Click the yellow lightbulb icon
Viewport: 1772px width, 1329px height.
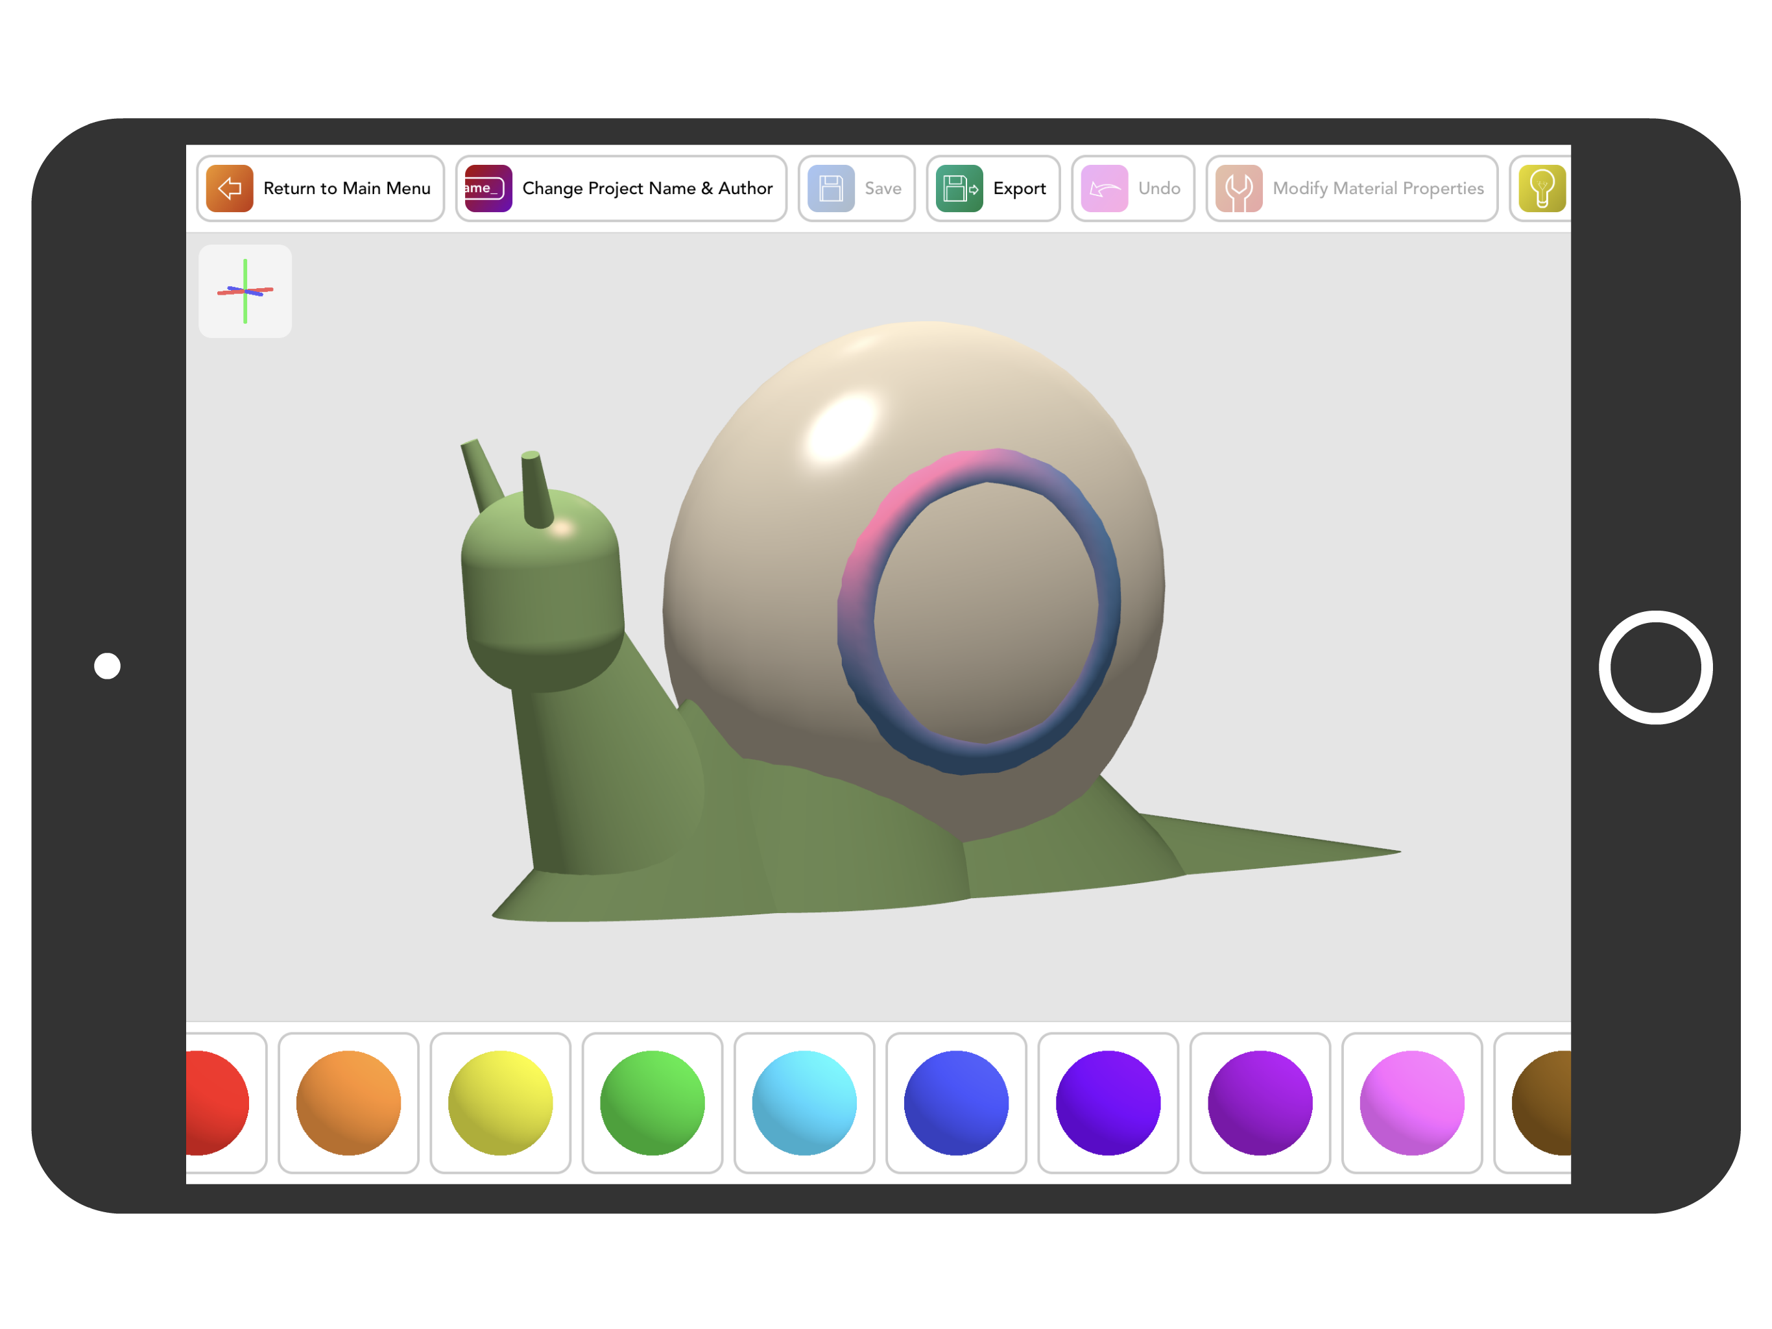pos(1541,188)
